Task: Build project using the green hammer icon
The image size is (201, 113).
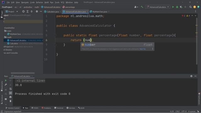Action: (x=142, y=7)
